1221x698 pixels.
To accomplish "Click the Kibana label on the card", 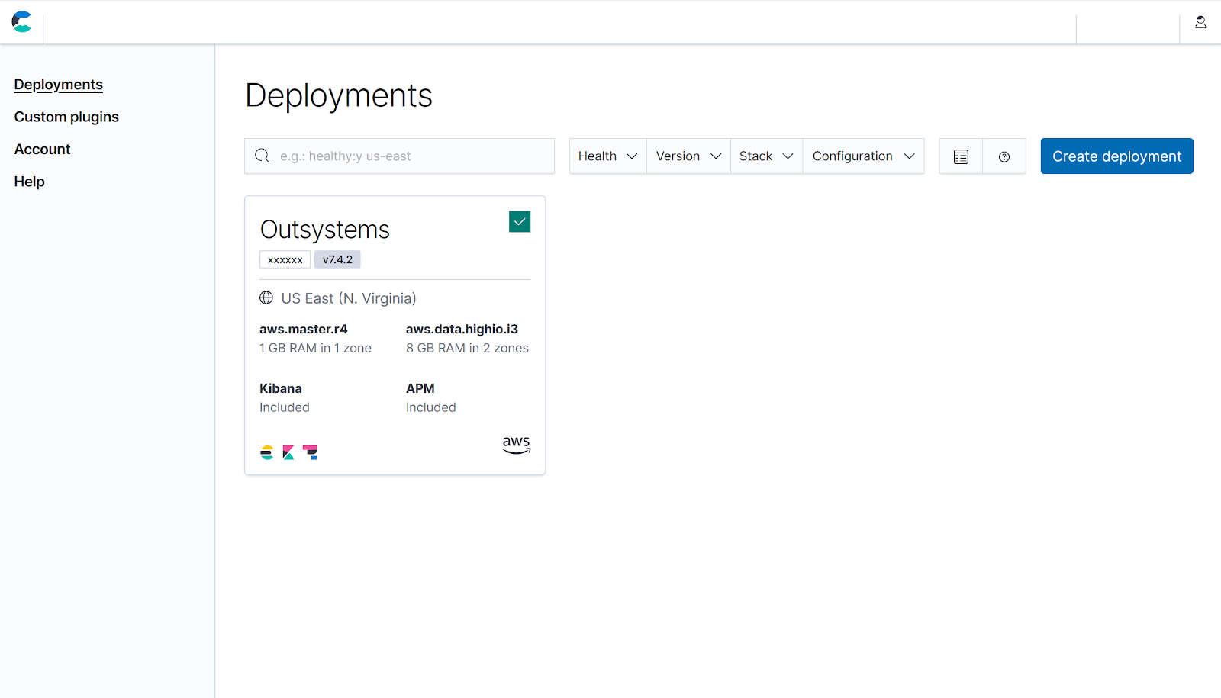I will 281,388.
